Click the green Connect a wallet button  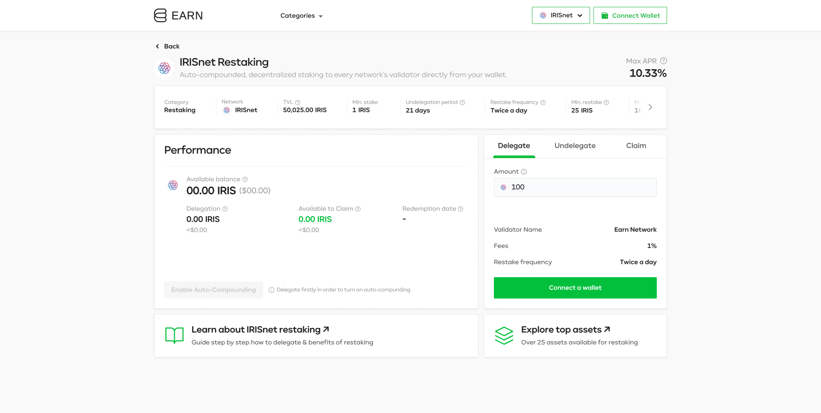(575, 288)
